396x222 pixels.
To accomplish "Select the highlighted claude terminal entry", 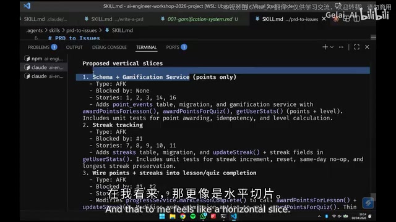I will click(43, 67).
